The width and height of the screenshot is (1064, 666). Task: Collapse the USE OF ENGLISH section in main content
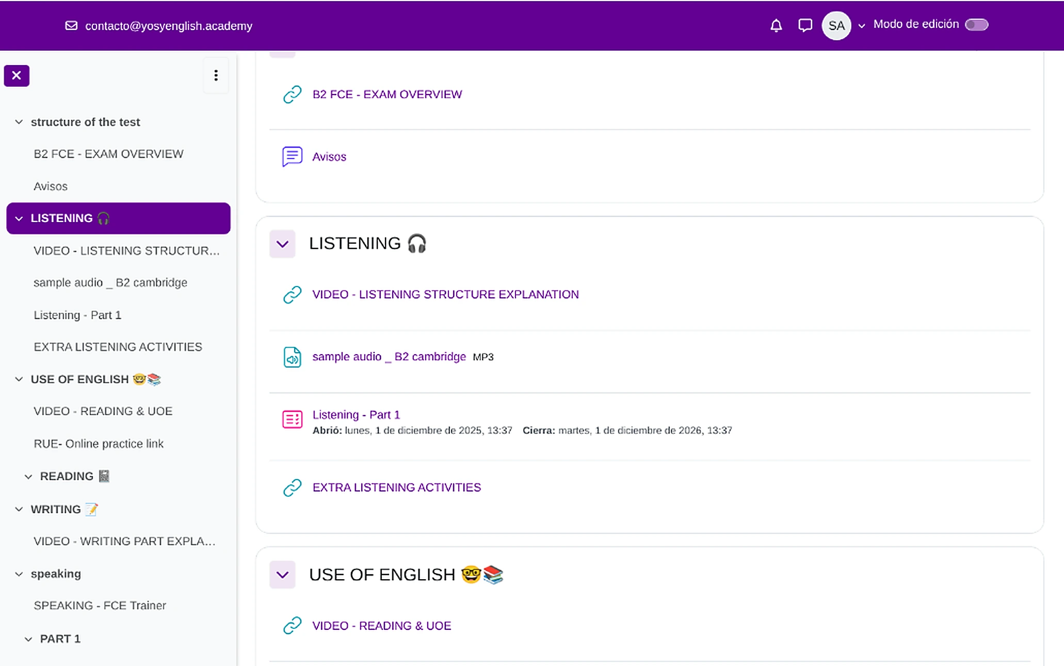282,575
